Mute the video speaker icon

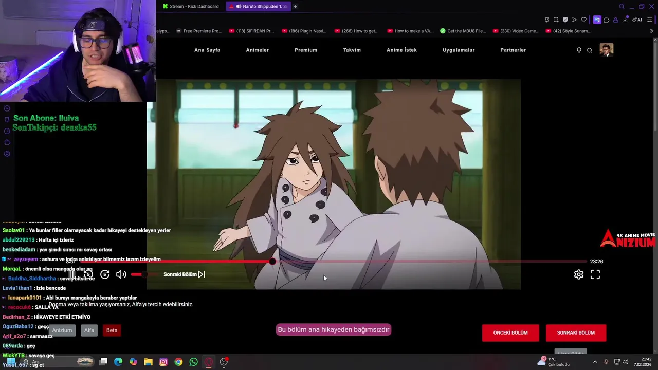click(121, 274)
